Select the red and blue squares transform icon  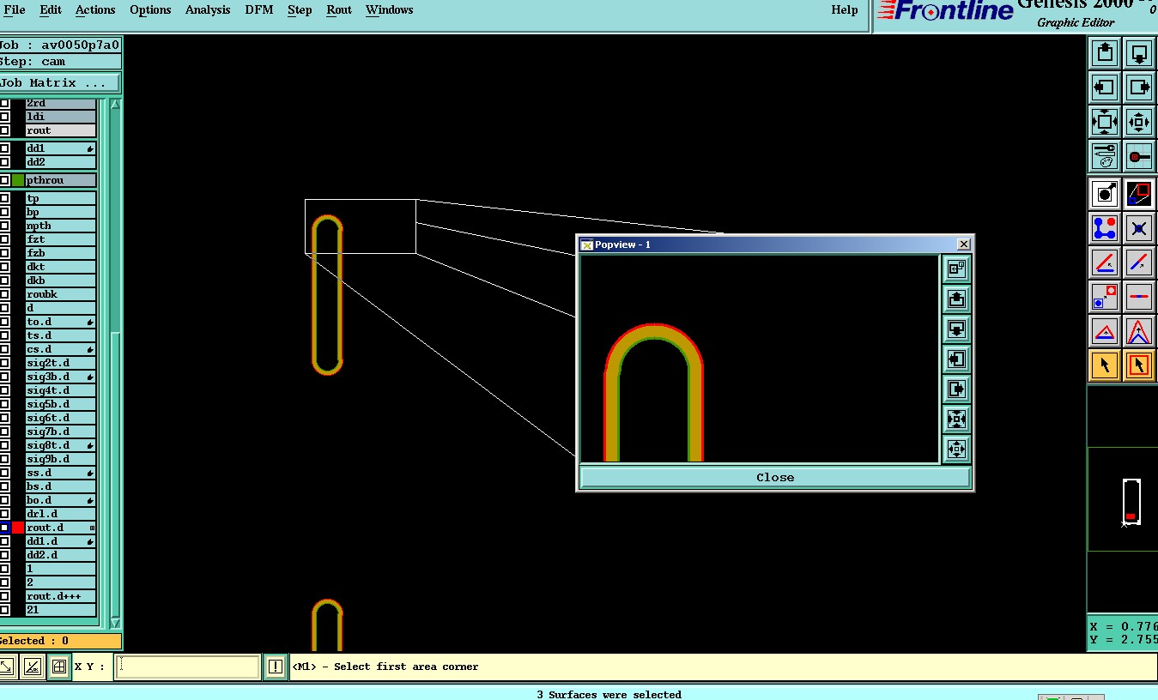1139,193
